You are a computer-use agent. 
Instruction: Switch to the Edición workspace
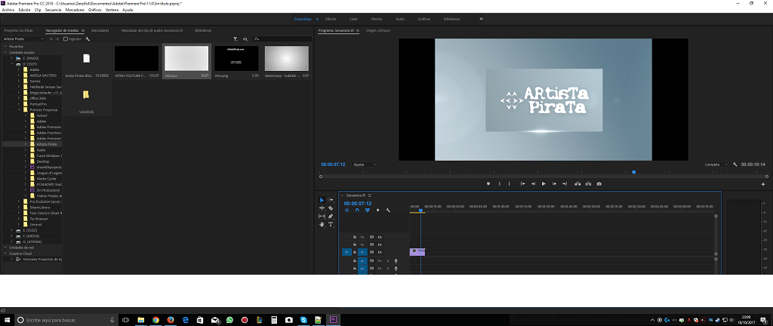pos(331,19)
